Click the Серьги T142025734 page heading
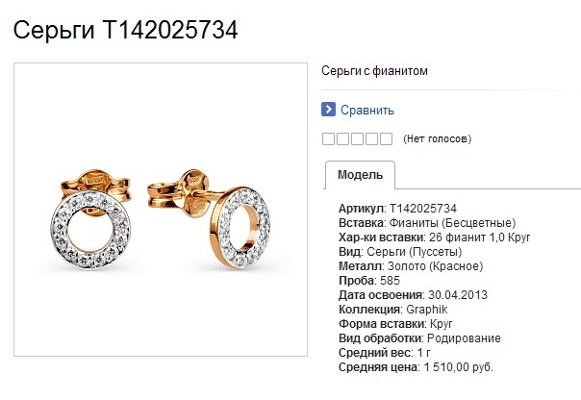 (x=125, y=30)
